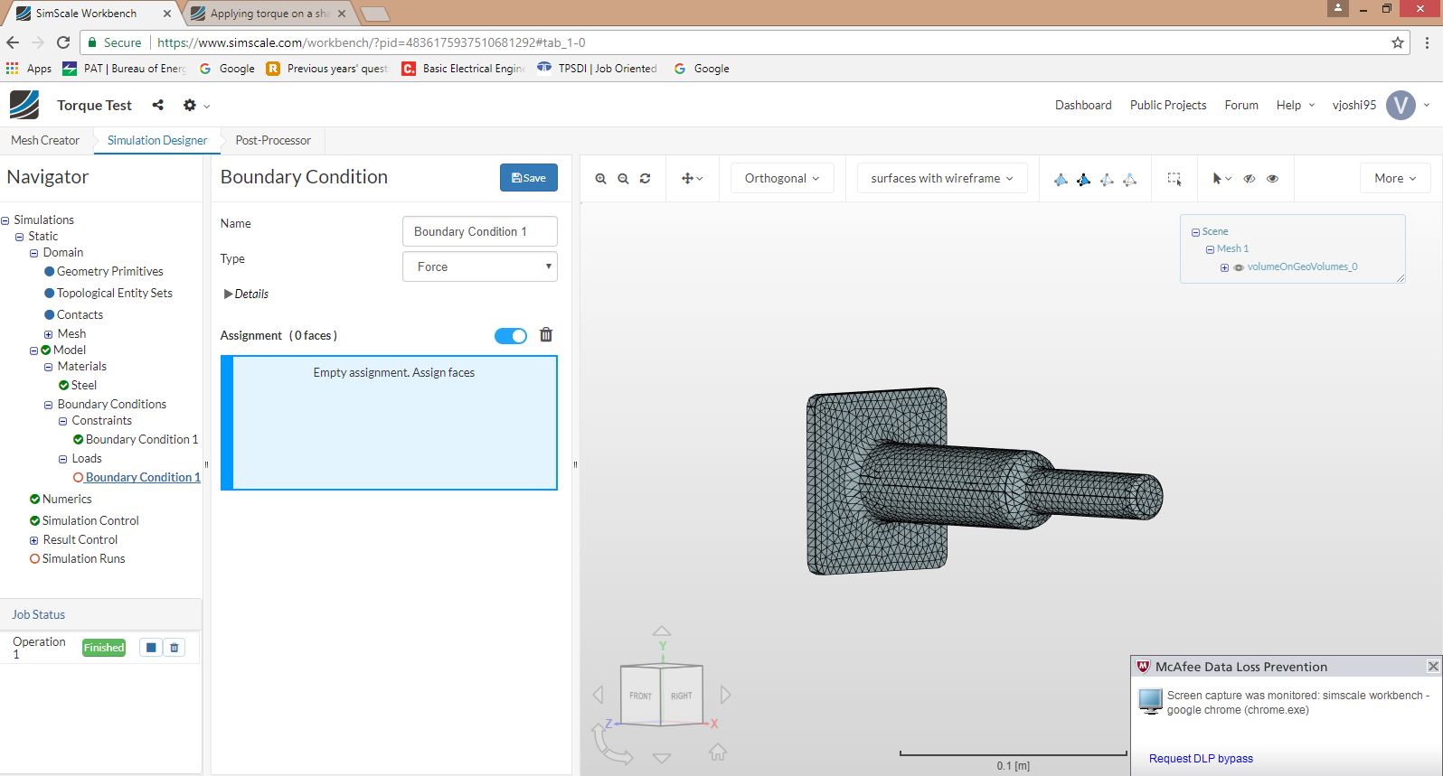Toggle the face assignment switch
Viewport: 1443px width, 776px height.
pyautogui.click(x=511, y=336)
